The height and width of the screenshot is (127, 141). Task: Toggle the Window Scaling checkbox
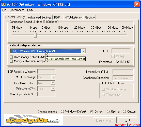(103, 89)
